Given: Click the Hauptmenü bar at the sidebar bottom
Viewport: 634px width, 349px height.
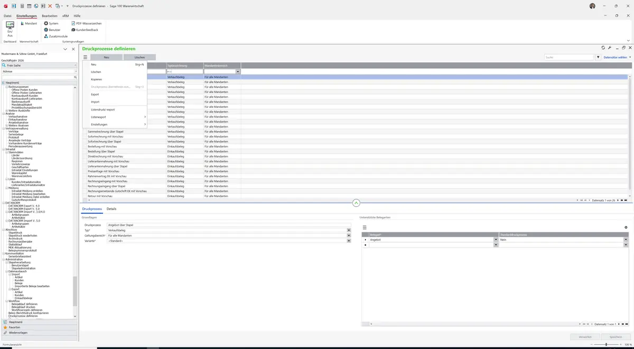Looking at the screenshot, I should (x=40, y=322).
